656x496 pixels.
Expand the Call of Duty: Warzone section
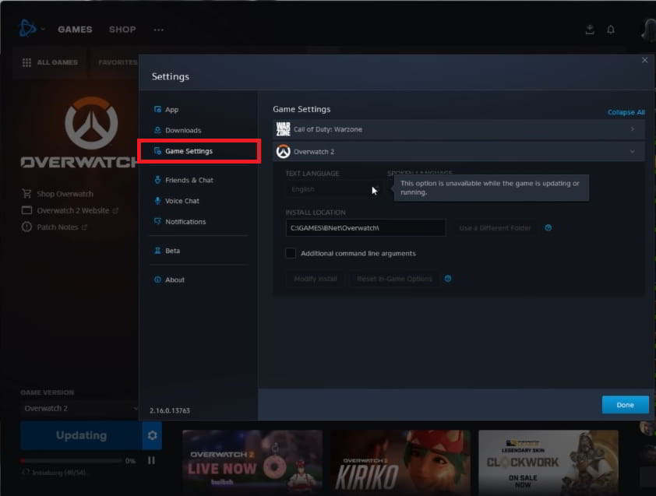click(x=459, y=129)
